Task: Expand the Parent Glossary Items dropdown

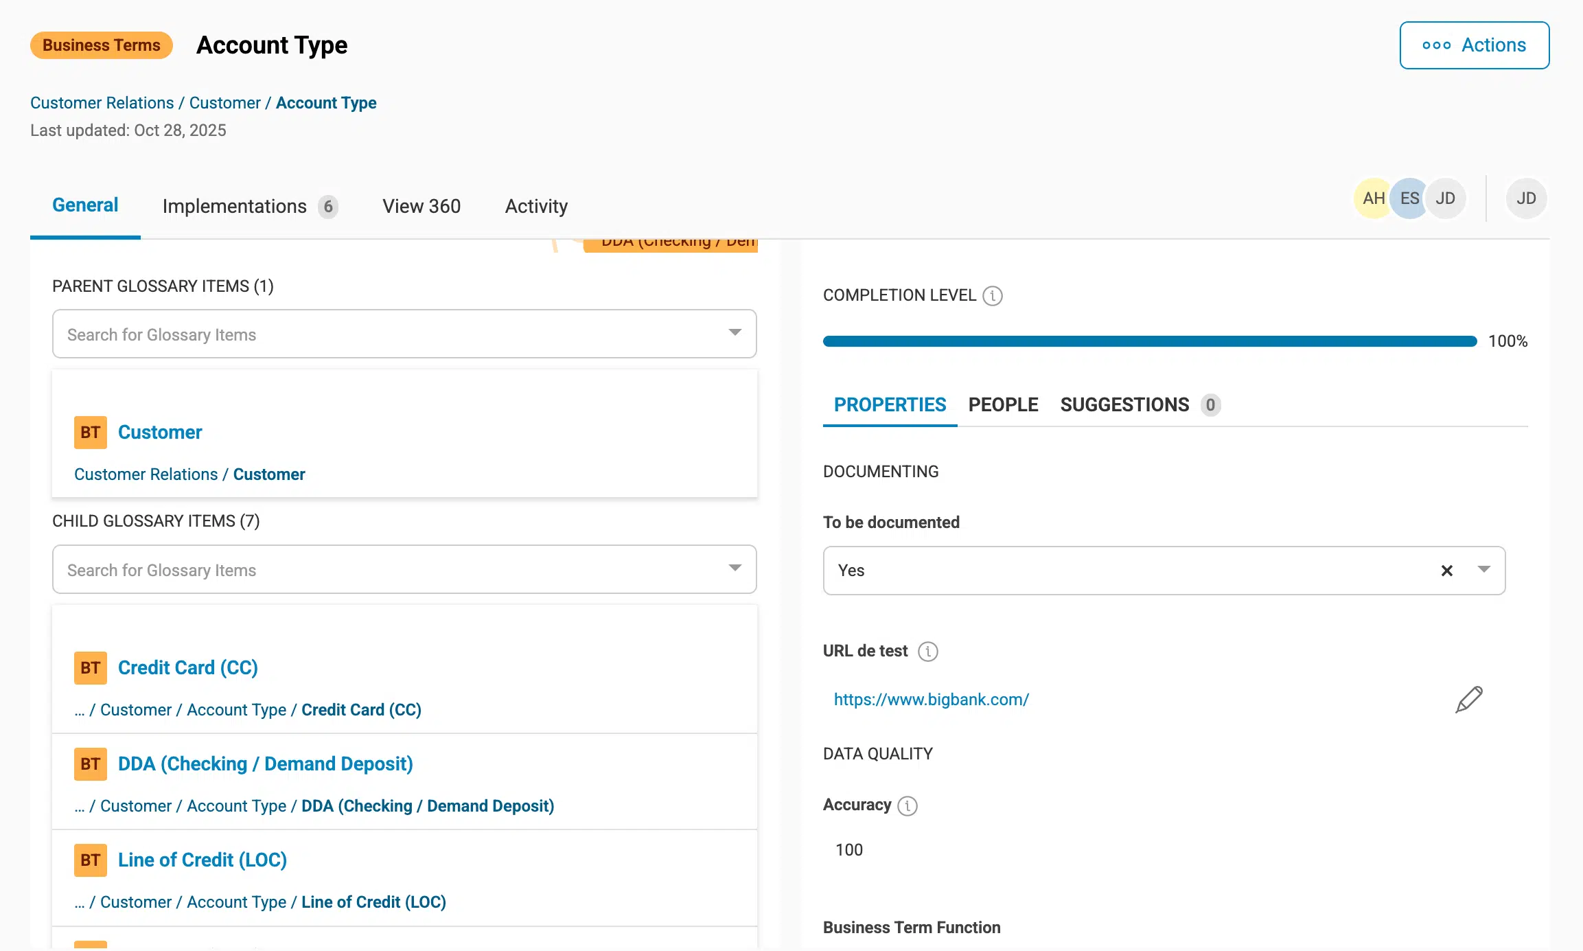Action: (734, 333)
